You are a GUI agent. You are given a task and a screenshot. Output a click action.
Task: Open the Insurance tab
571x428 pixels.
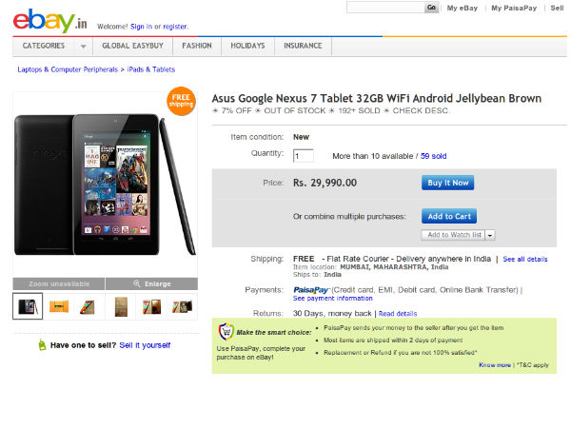303,46
